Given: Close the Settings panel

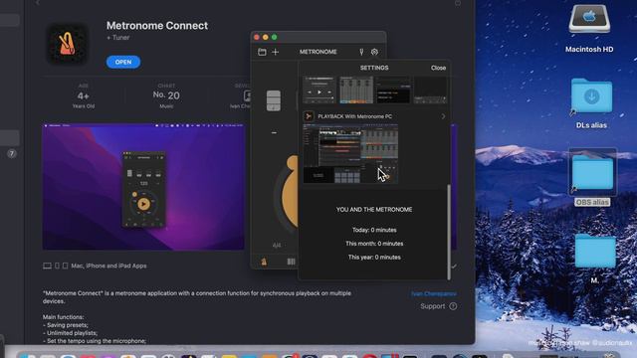Looking at the screenshot, I should pos(438,68).
